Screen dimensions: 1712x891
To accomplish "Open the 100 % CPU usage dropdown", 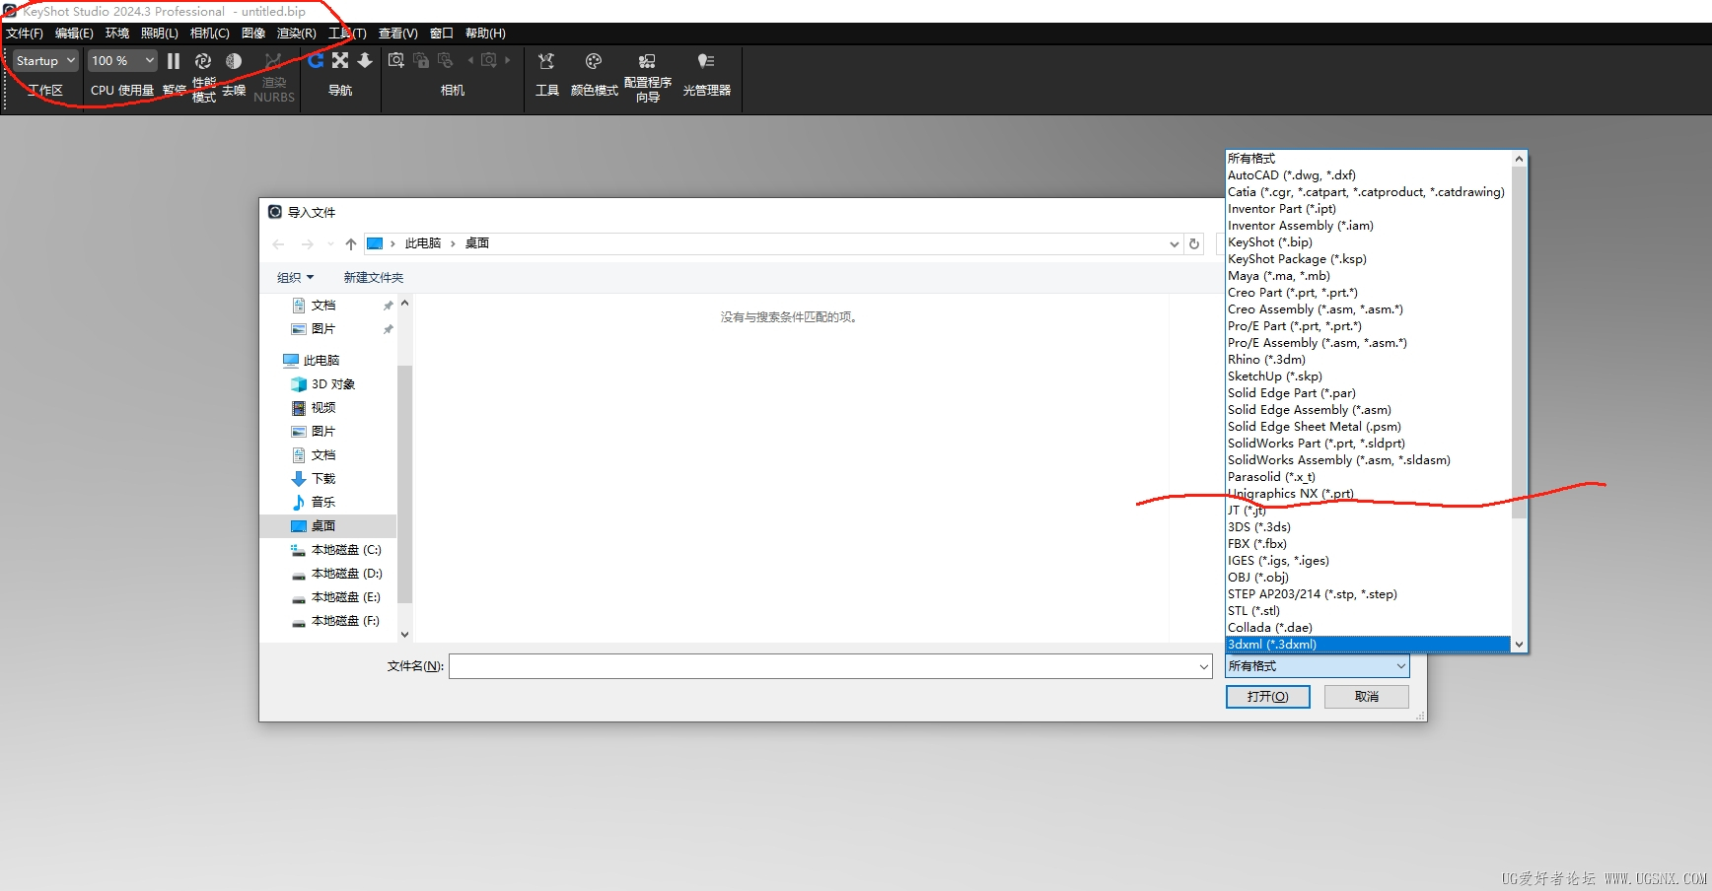I will point(122,61).
